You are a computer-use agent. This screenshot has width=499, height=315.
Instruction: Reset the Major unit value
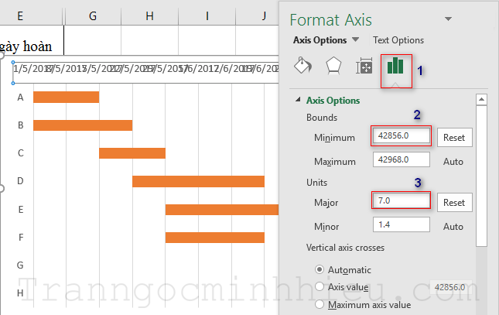click(454, 202)
